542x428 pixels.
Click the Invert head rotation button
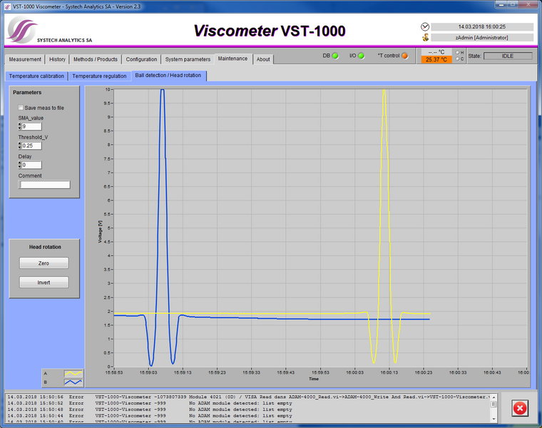coord(44,282)
